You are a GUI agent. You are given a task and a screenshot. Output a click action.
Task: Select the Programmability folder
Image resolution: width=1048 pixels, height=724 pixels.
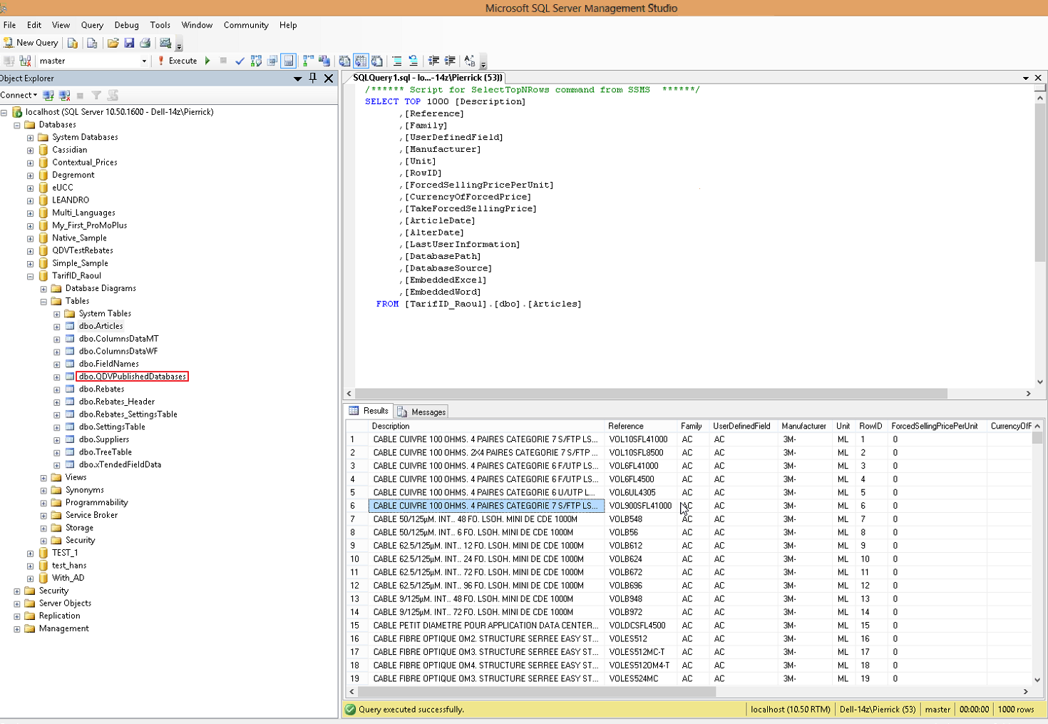coord(96,502)
